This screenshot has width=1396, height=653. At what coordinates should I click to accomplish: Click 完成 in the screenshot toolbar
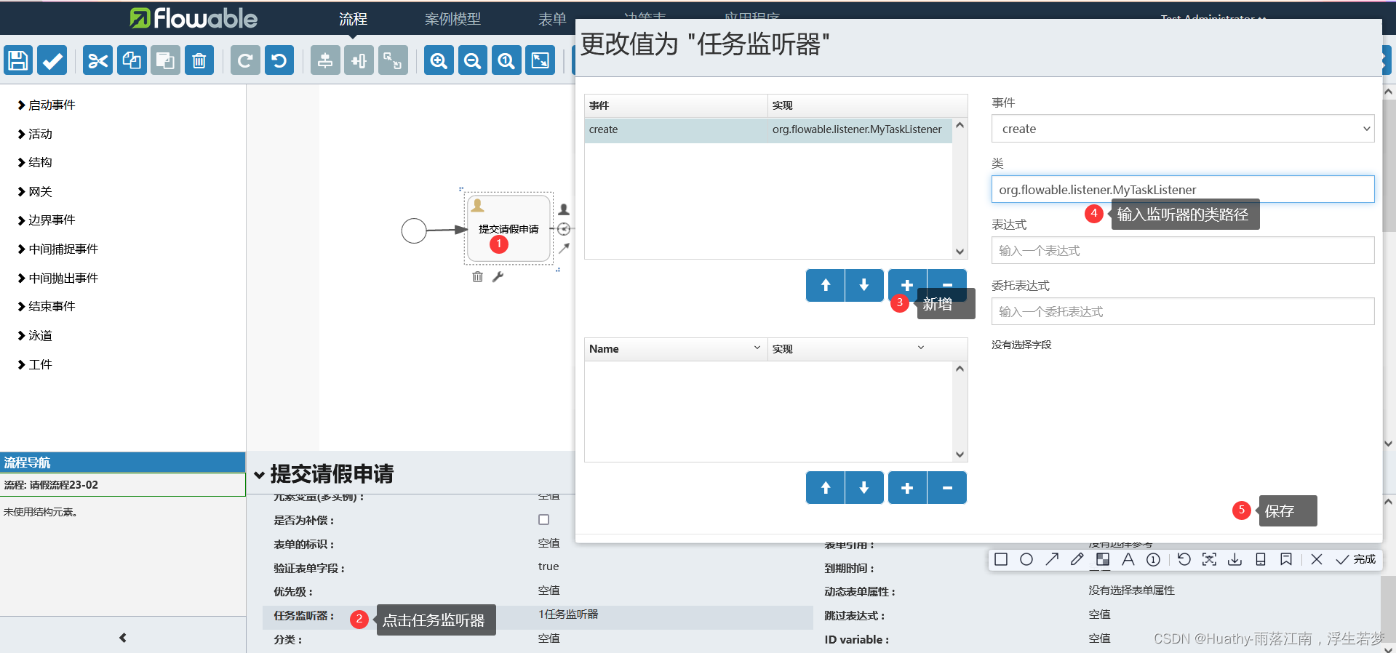1356,559
